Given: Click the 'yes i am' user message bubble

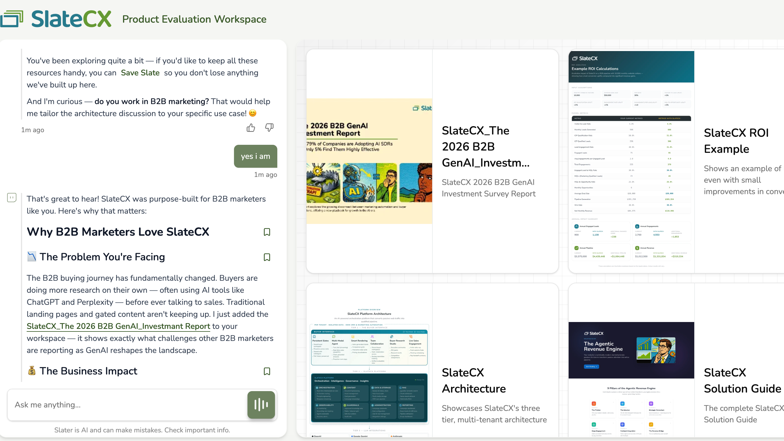Looking at the screenshot, I should (x=256, y=156).
